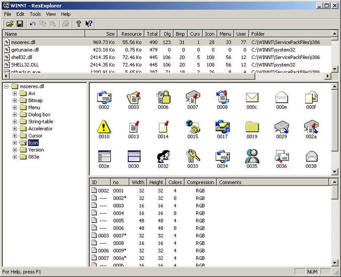Expand the String-table folder node
This screenshot has width=341, height=277.
pyautogui.click(x=14, y=122)
